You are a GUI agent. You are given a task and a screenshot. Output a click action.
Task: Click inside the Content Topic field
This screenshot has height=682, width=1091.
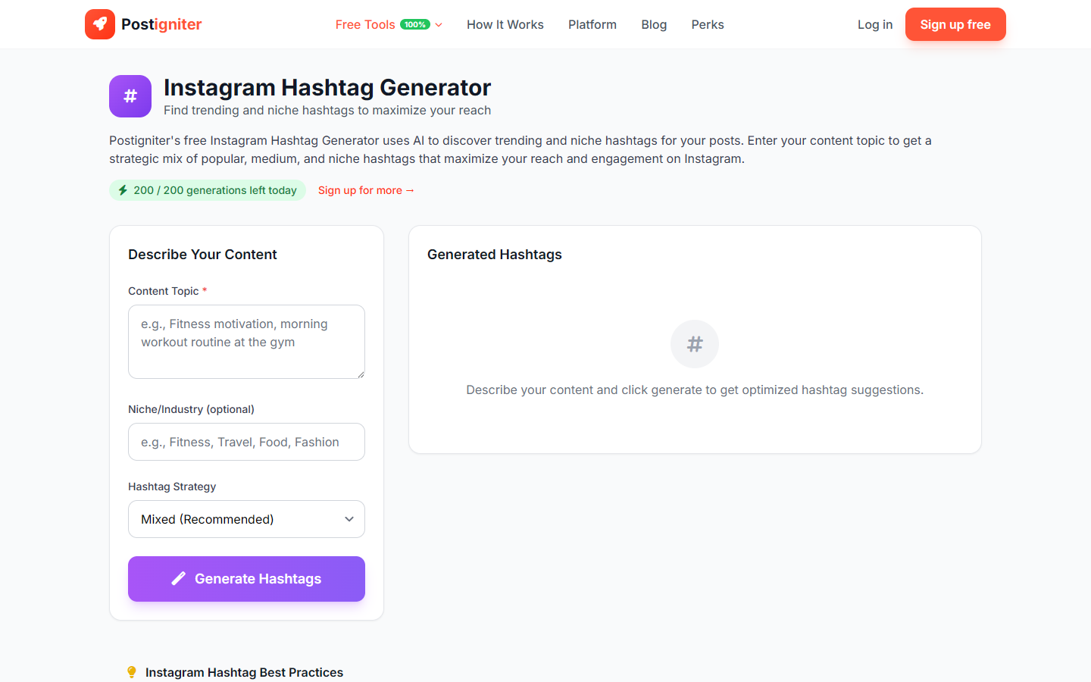pyautogui.click(x=246, y=341)
